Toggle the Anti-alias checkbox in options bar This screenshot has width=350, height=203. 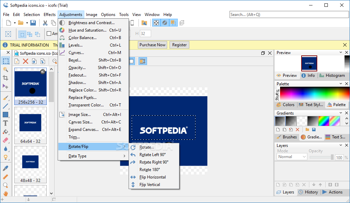pos(49,34)
